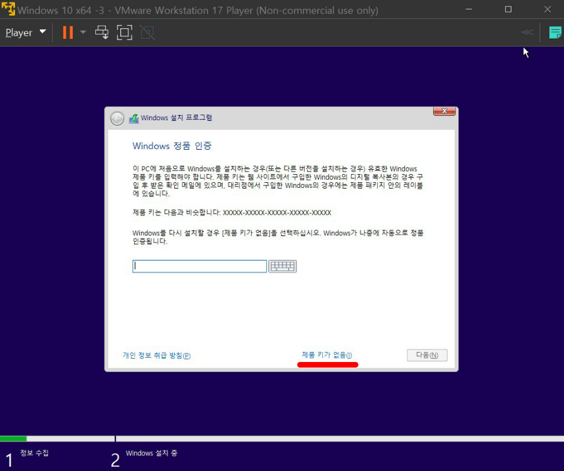Go back with the setup back arrow

point(117,118)
